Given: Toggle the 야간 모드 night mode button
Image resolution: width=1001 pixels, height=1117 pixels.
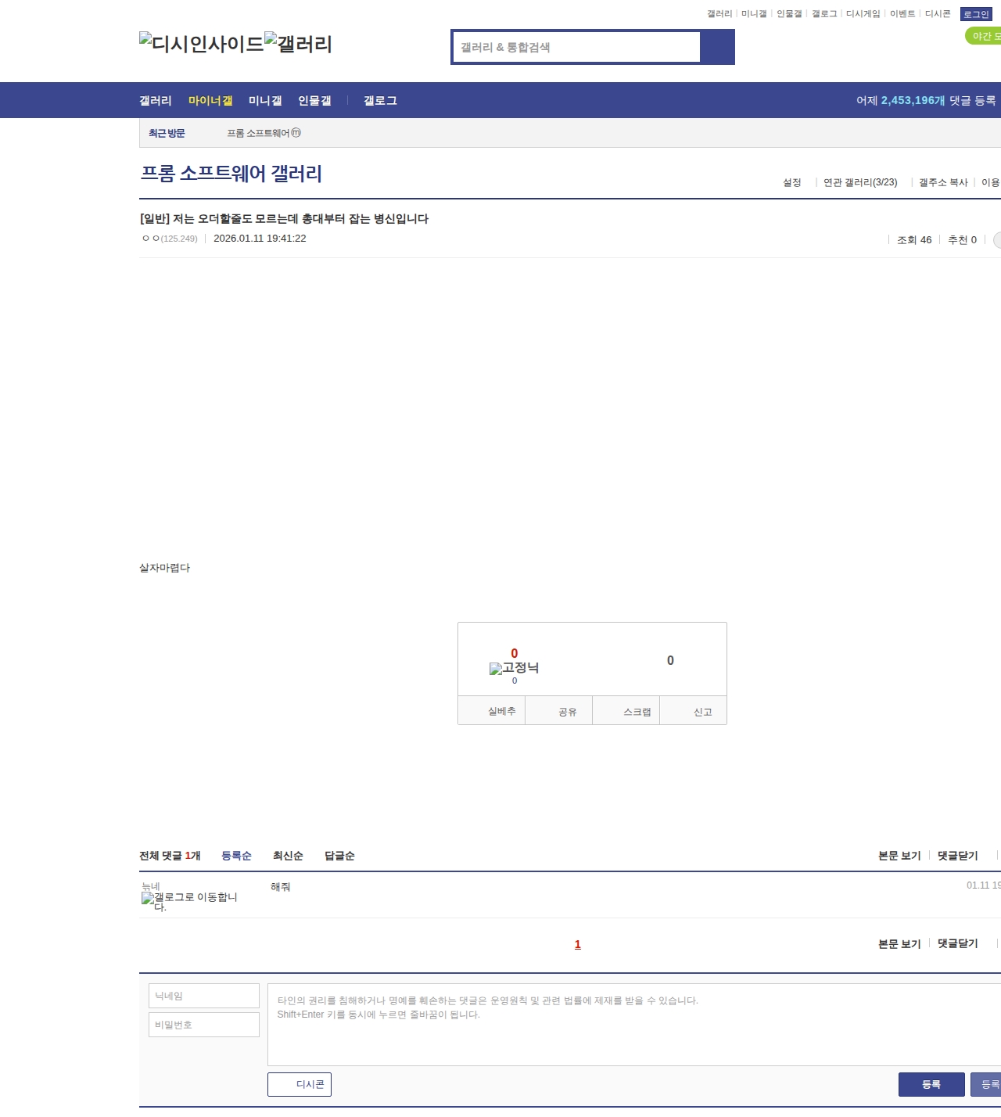Looking at the screenshot, I should pyautogui.click(x=984, y=36).
